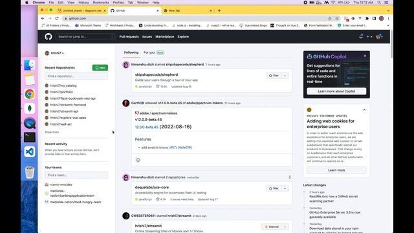
Task: Click Learn more under web cookies notice
Action: point(336,170)
